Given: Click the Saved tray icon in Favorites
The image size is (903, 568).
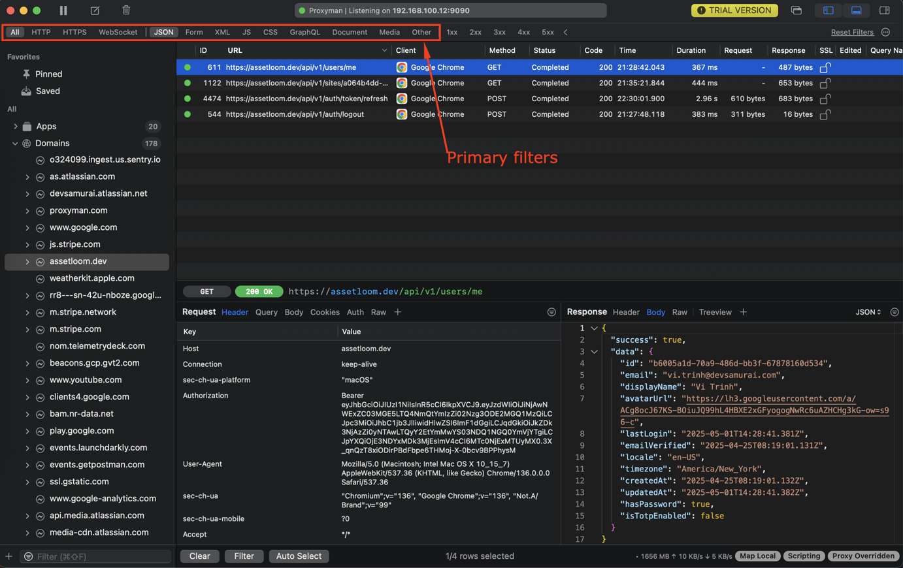Looking at the screenshot, I should tap(26, 91).
